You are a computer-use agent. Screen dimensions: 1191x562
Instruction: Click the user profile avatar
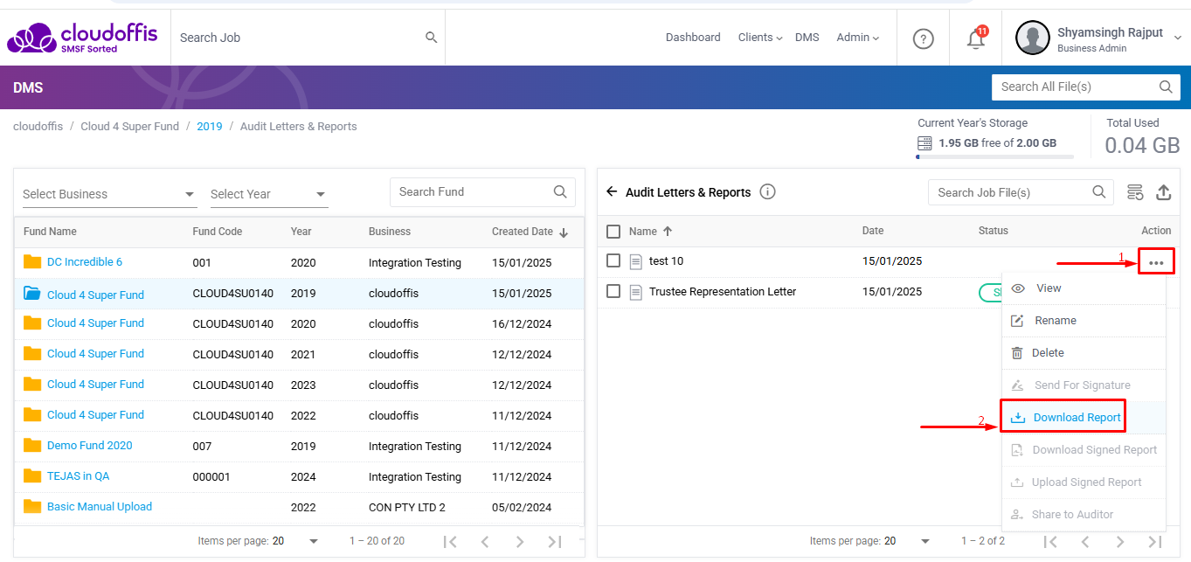pos(1032,38)
